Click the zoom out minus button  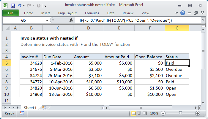coord(163,113)
